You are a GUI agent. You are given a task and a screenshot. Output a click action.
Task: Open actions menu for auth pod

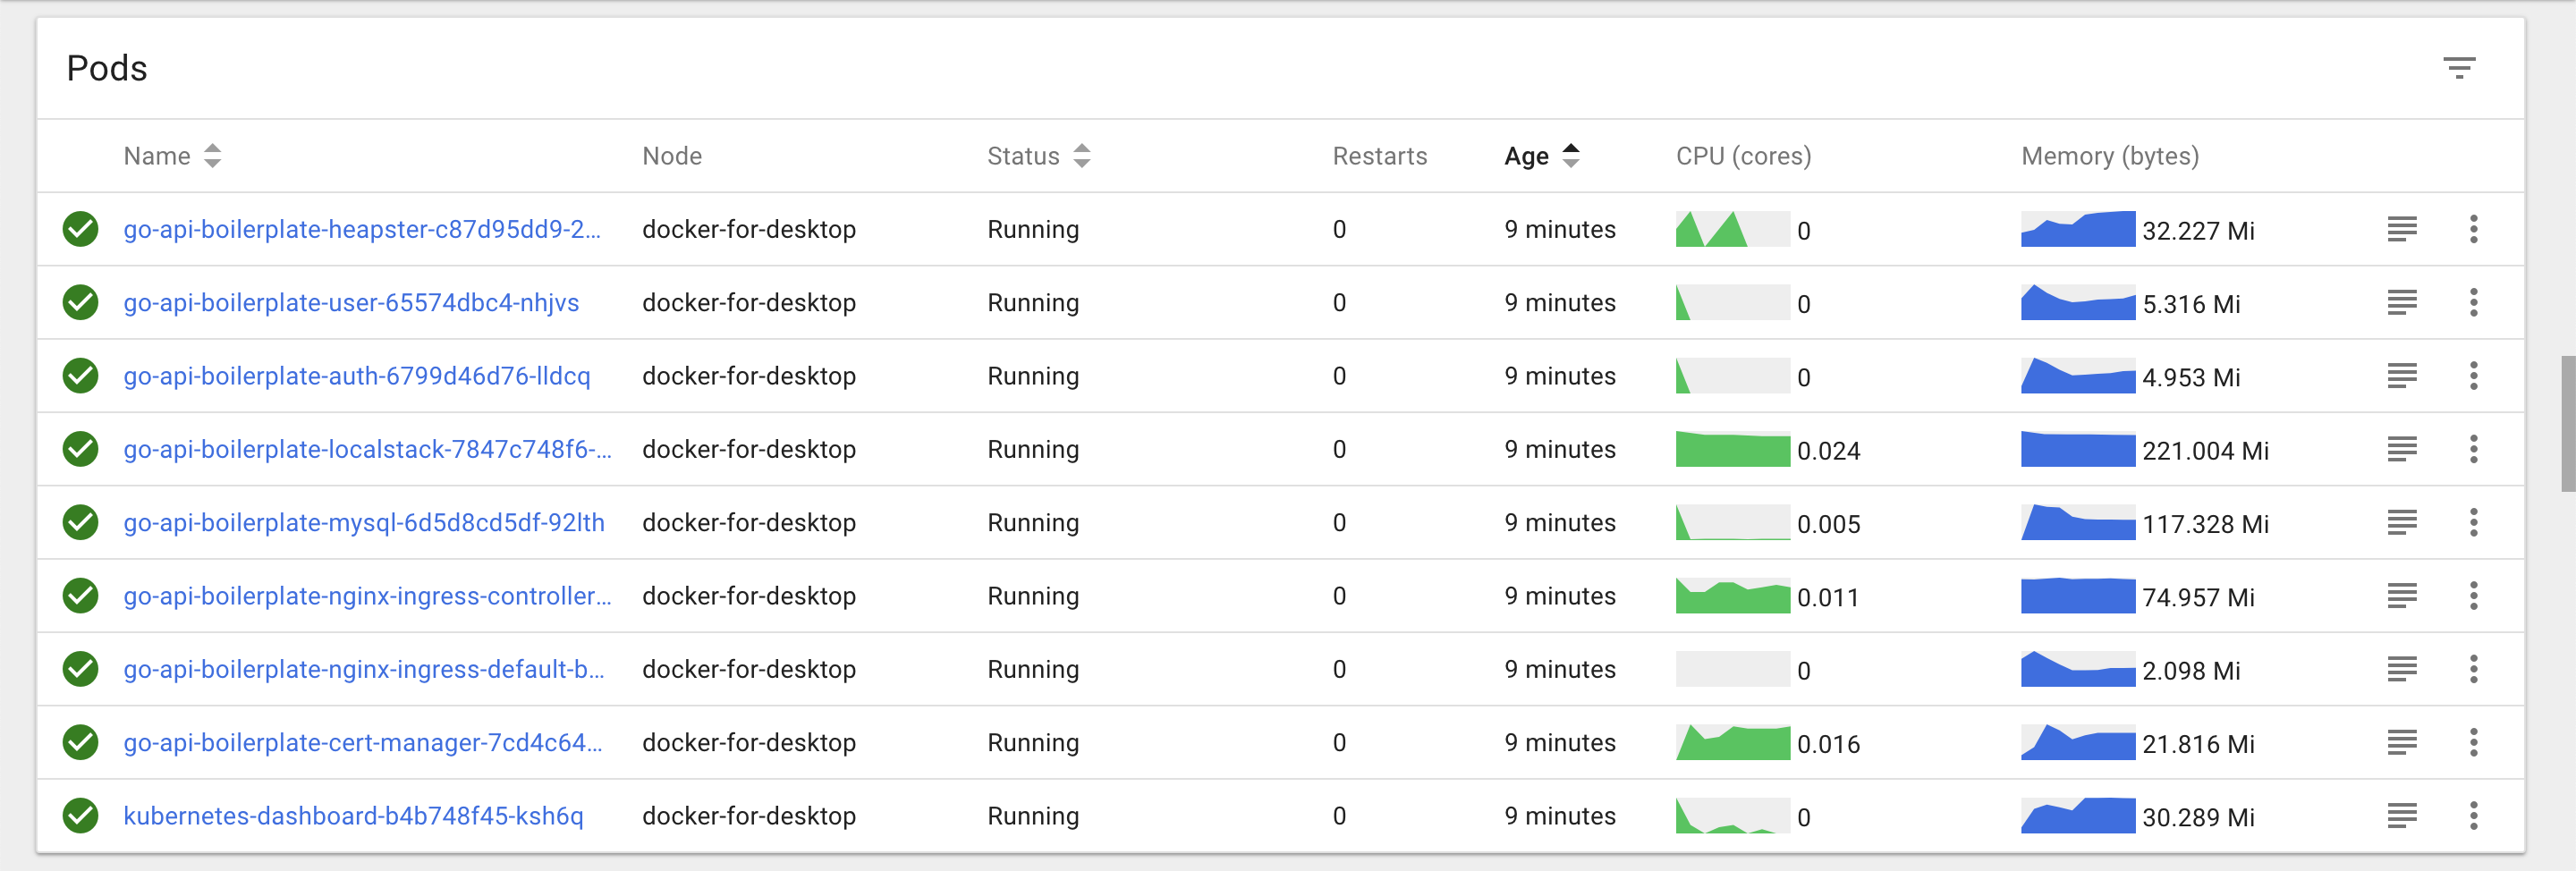pyautogui.click(x=2473, y=376)
